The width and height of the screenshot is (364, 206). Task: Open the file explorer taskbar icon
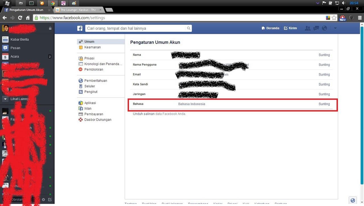(21, 3)
